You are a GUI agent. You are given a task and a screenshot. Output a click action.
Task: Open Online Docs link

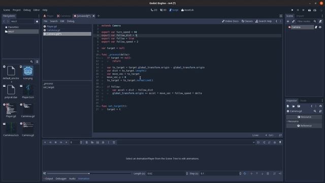click(x=230, y=21)
